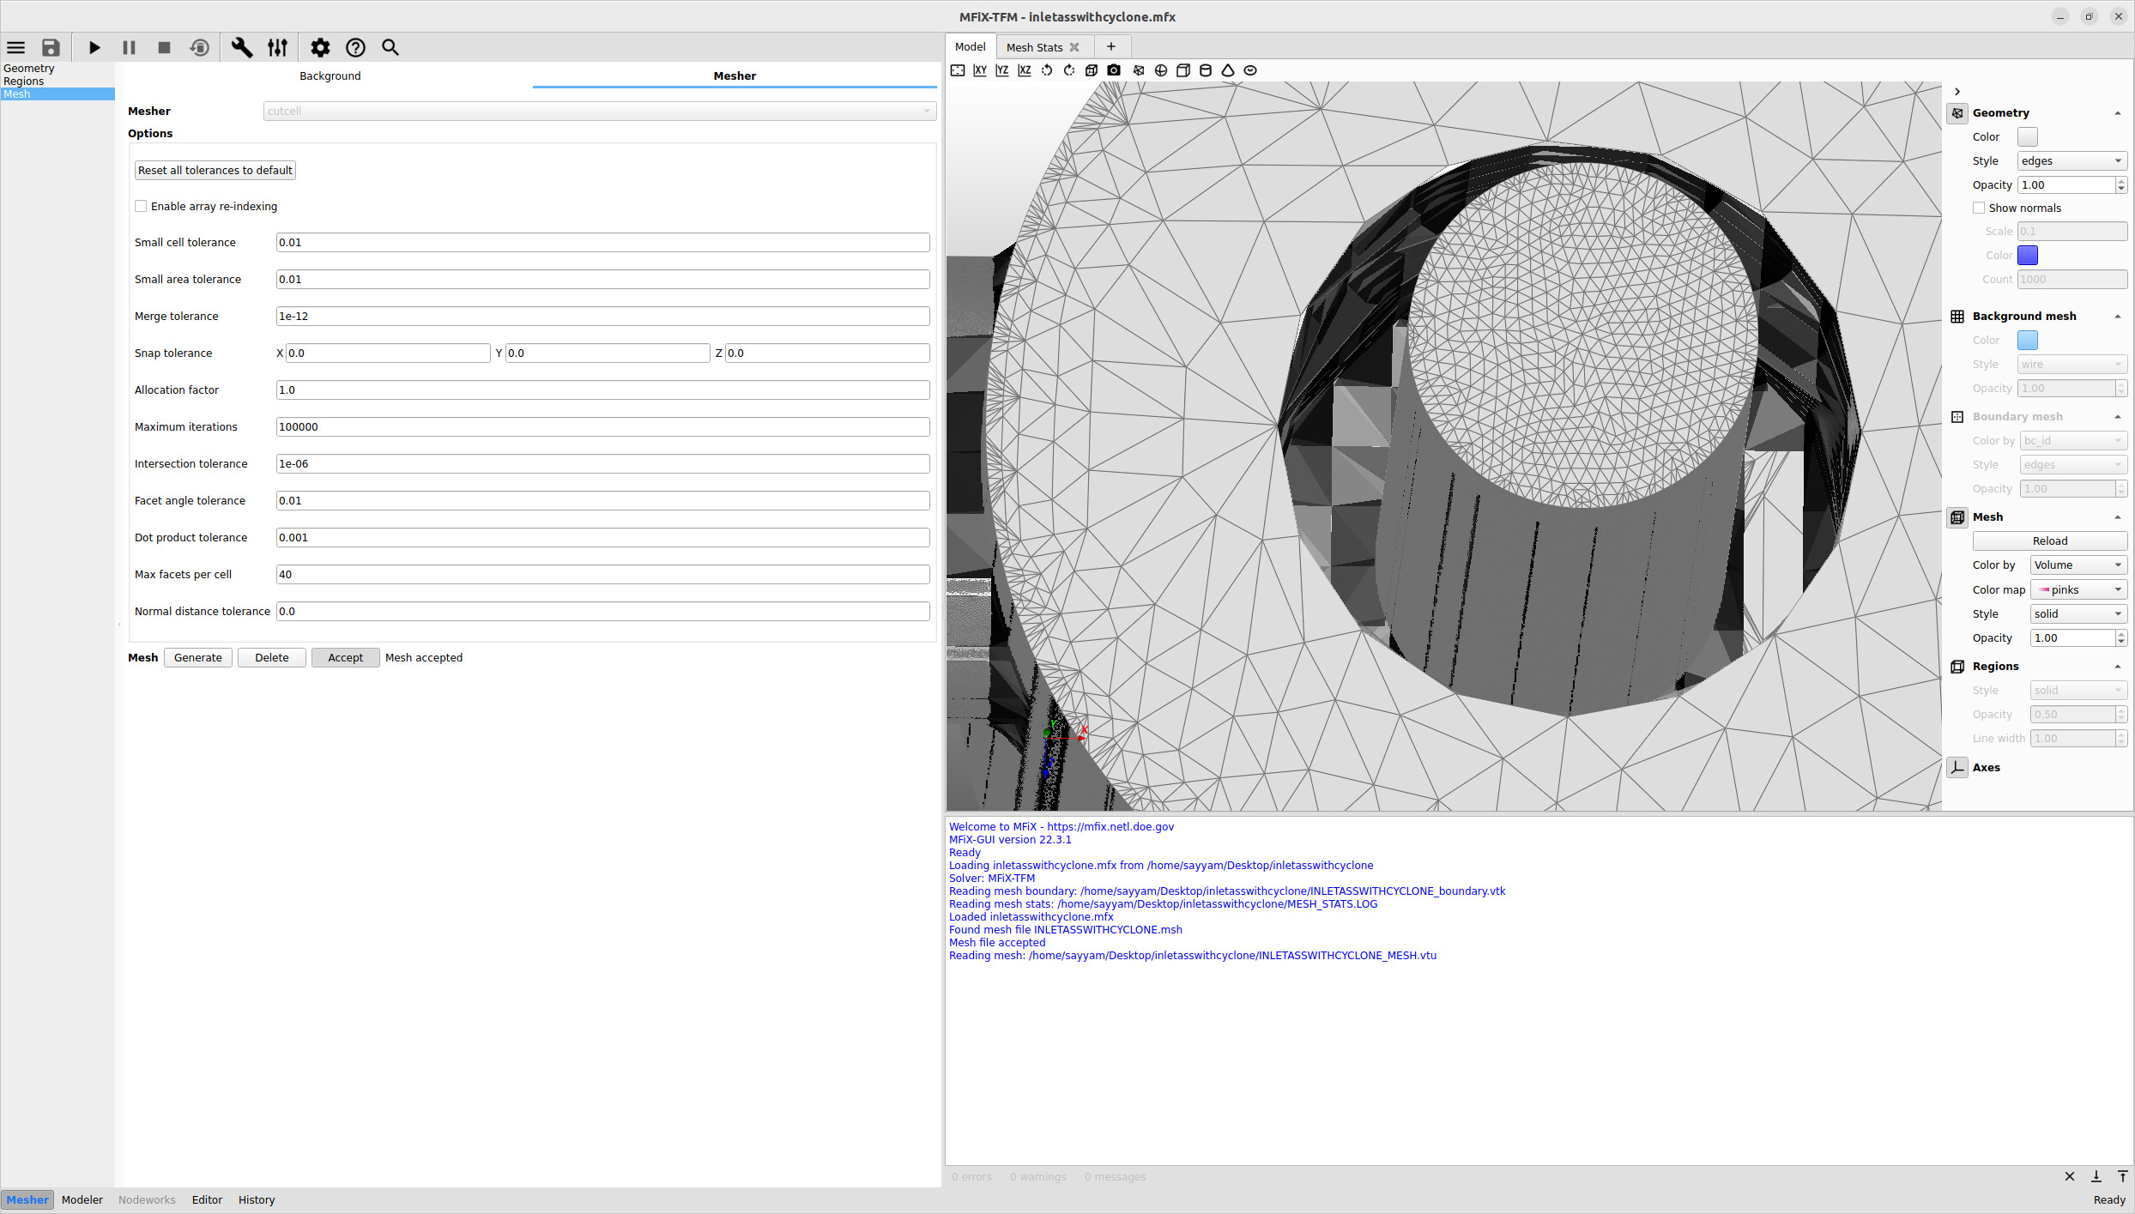
Task: Click the run simulation play icon
Action: (x=94, y=47)
